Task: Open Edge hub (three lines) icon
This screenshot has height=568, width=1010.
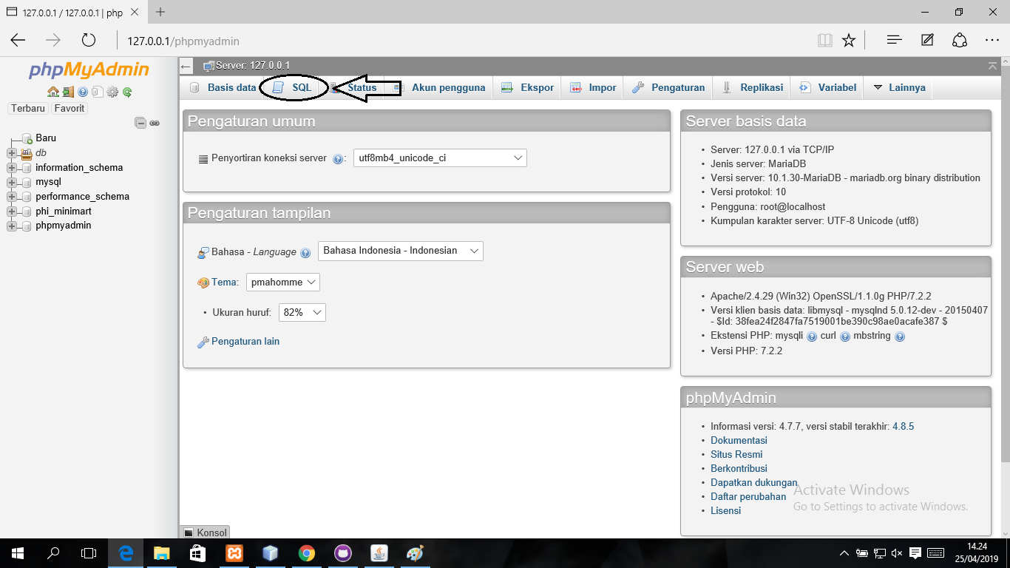Action: click(x=895, y=41)
